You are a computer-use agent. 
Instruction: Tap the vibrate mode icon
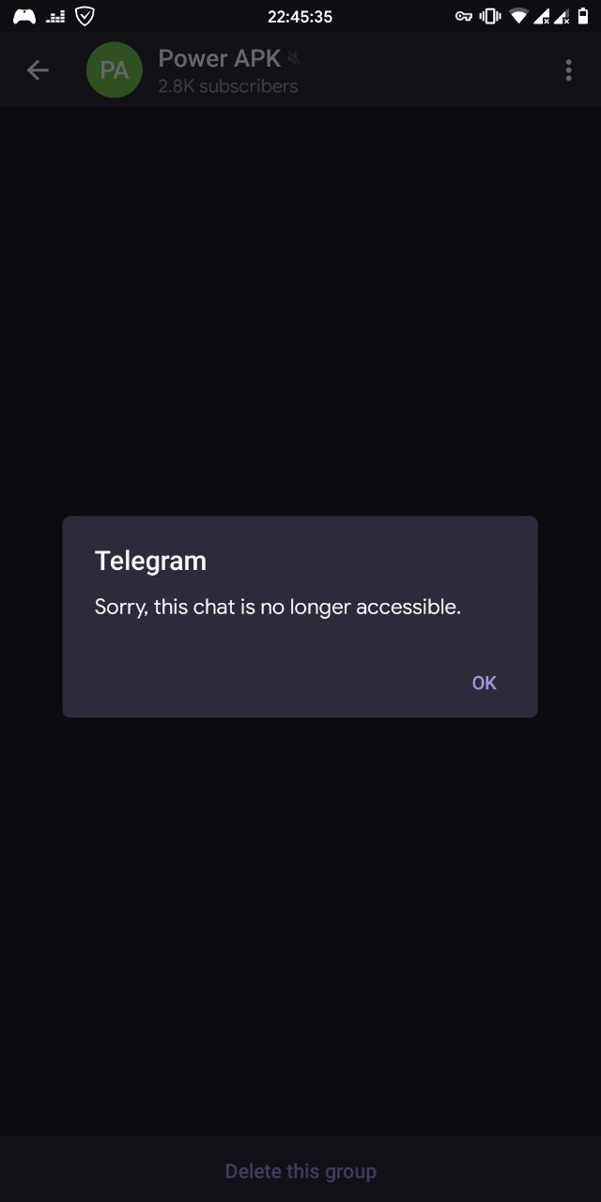[x=490, y=16]
